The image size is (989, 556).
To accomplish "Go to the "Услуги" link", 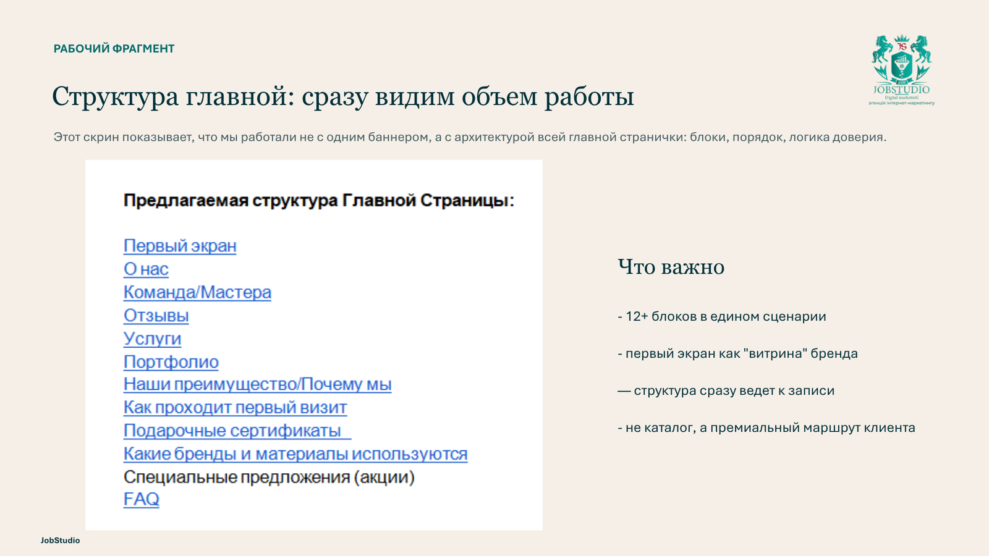I will click(x=152, y=339).
